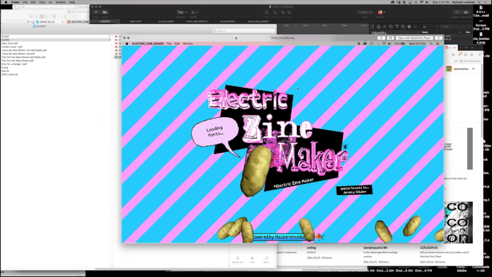Open the Elements dropdown in Hype toolbar
The height and width of the screenshot is (277, 492).
(181, 13)
